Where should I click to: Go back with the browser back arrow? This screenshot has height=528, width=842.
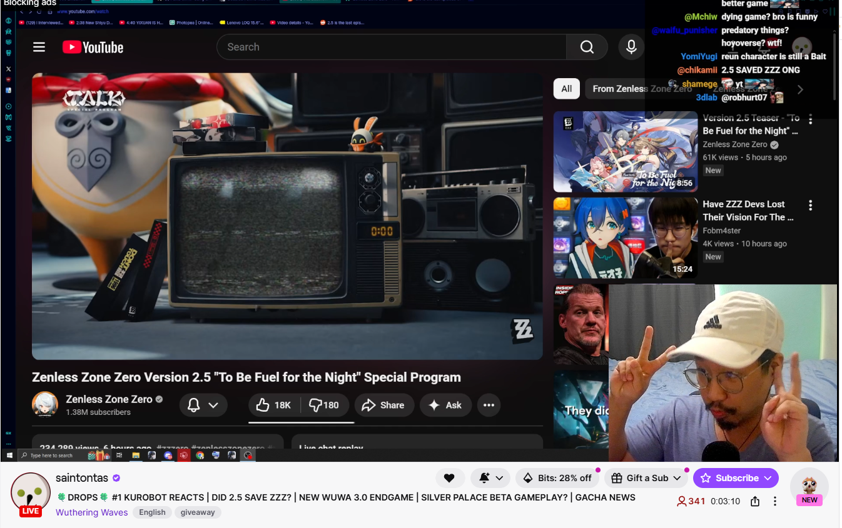(22, 11)
